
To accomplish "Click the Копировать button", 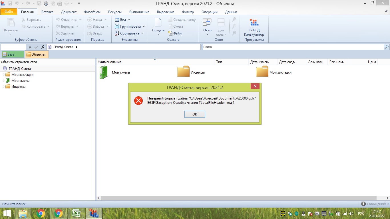I will (33, 27).
